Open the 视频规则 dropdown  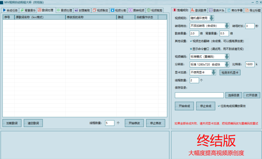pos(212,18)
